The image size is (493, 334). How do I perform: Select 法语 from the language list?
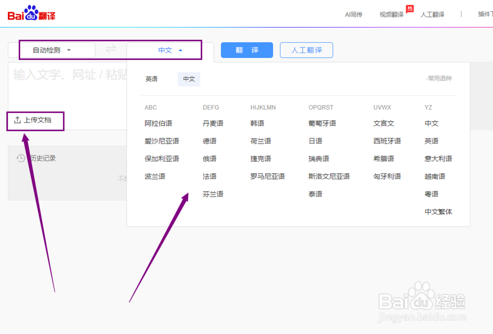[x=209, y=176]
